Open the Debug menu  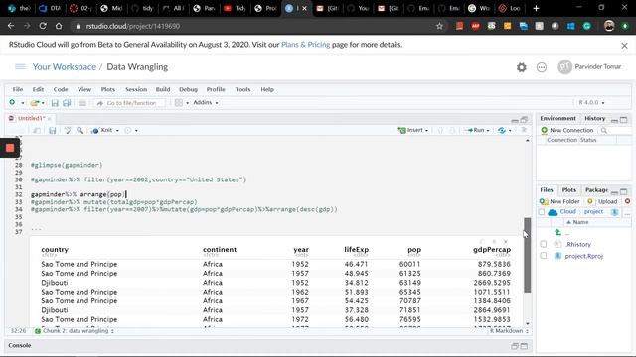pos(188,89)
